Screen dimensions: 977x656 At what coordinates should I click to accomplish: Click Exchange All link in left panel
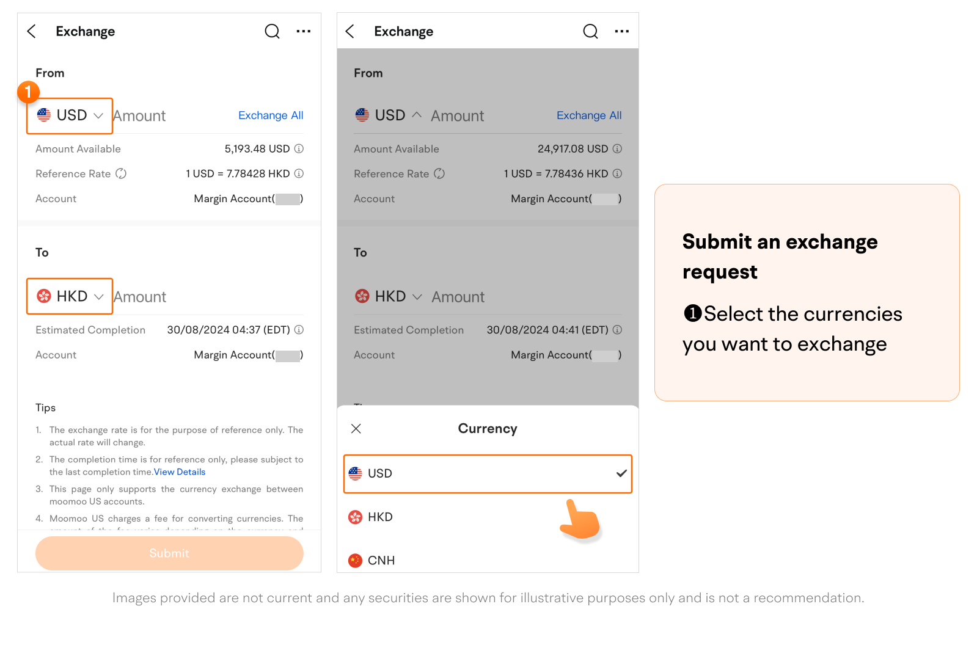(x=271, y=115)
